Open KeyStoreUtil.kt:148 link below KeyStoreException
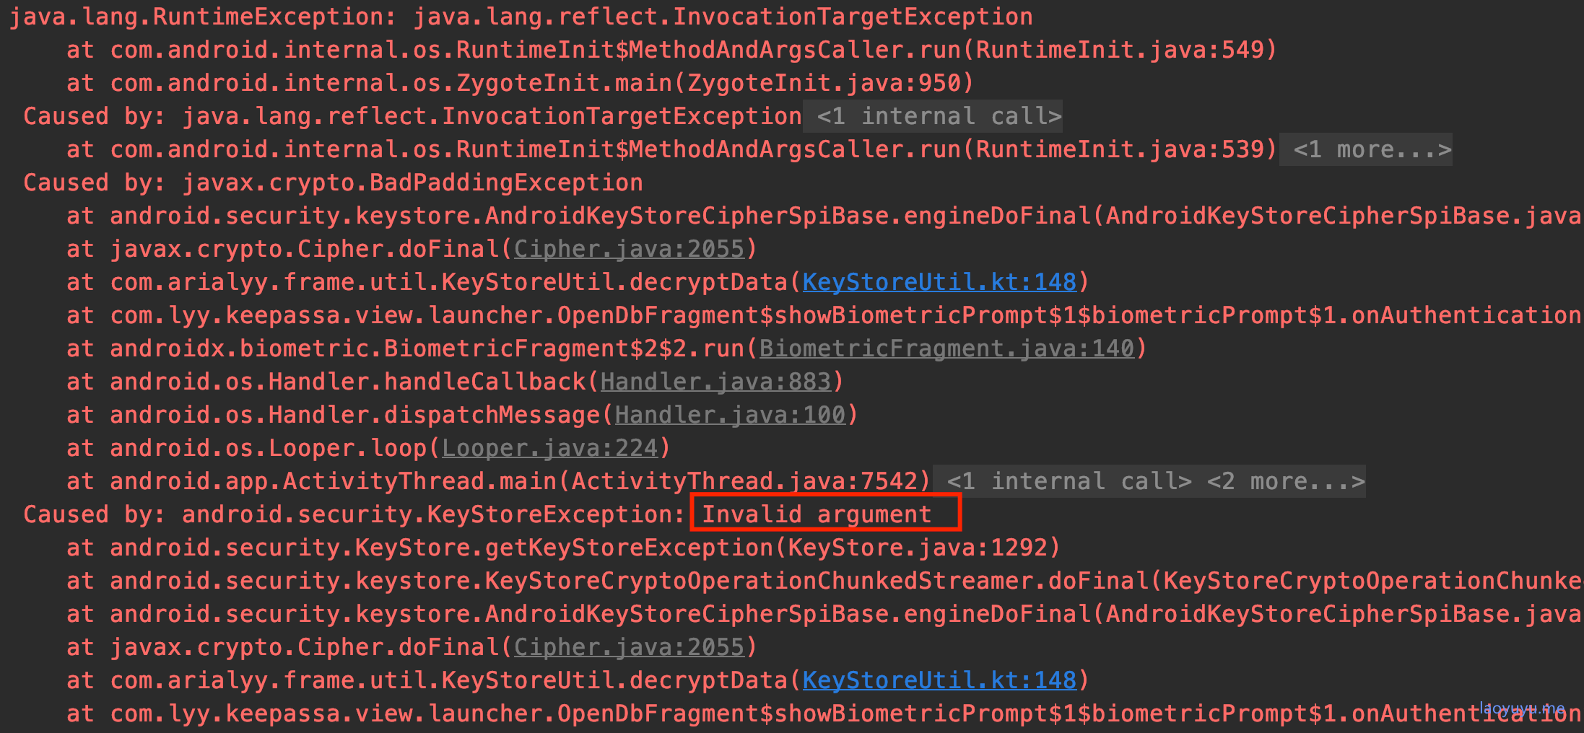This screenshot has height=733, width=1584. click(x=939, y=680)
